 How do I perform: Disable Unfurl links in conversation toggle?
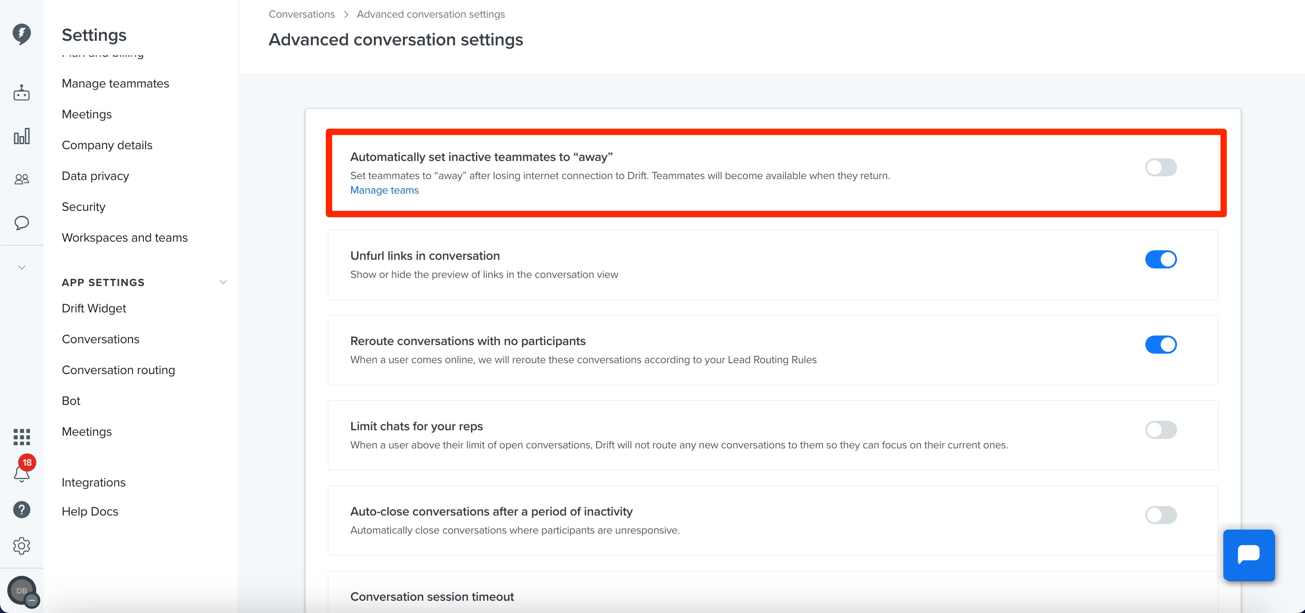click(x=1161, y=259)
